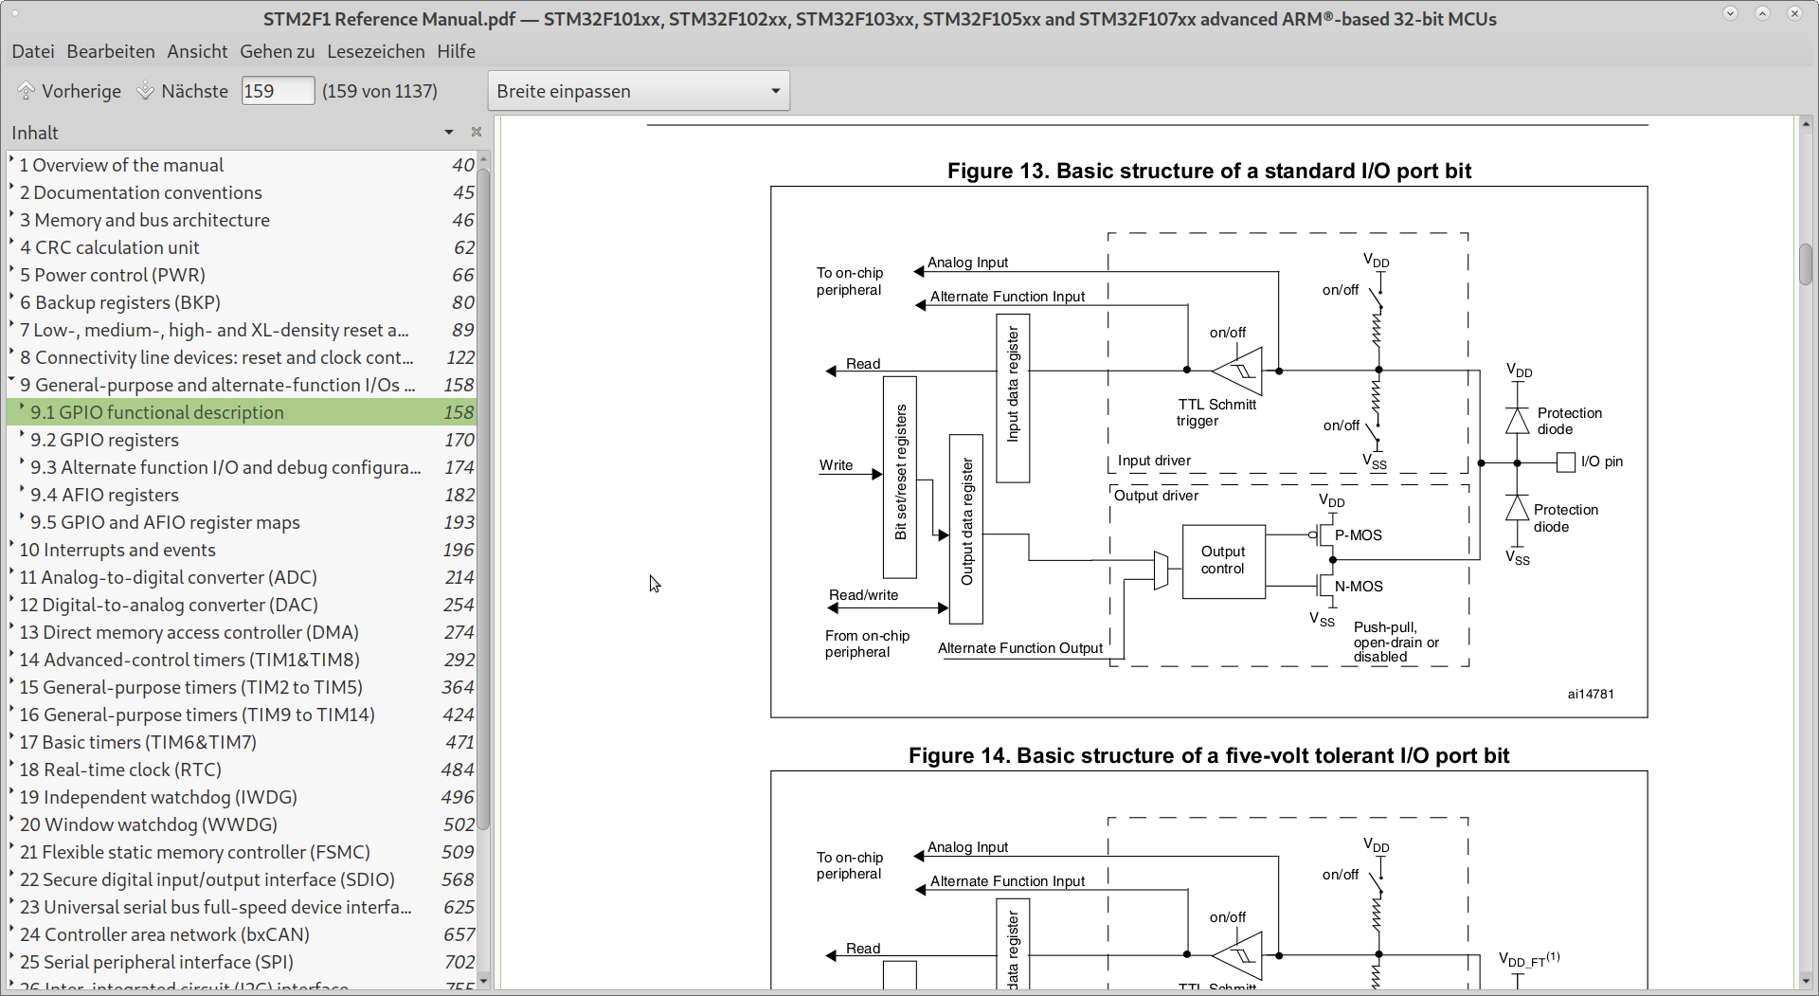The height and width of the screenshot is (996, 1819).
Task: Select 14 Advanced-control timers (TIM1&TIM8)
Action: click(241, 660)
